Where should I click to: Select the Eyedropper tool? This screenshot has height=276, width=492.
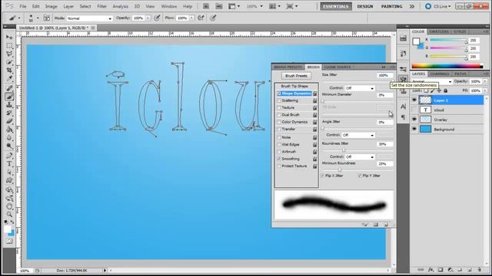9,78
